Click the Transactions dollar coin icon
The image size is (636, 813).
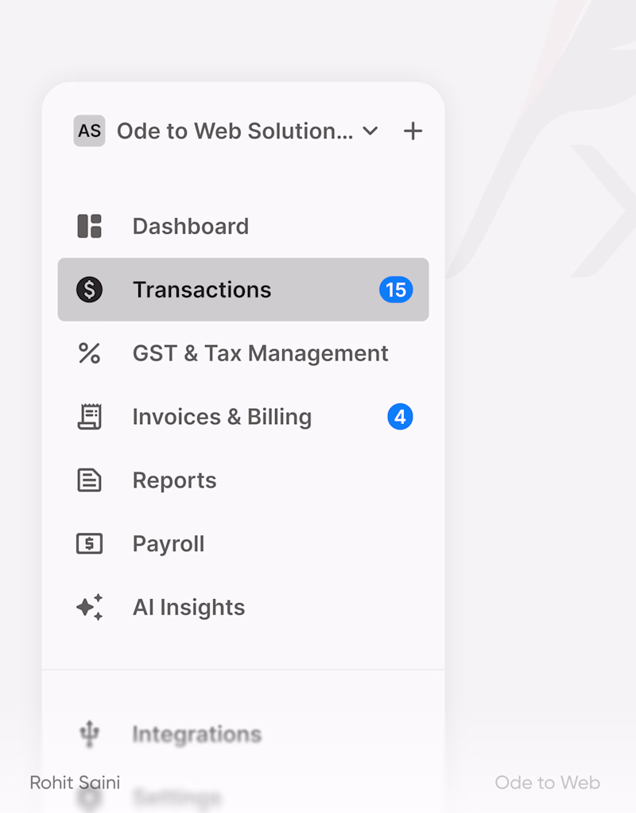pyautogui.click(x=89, y=290)
